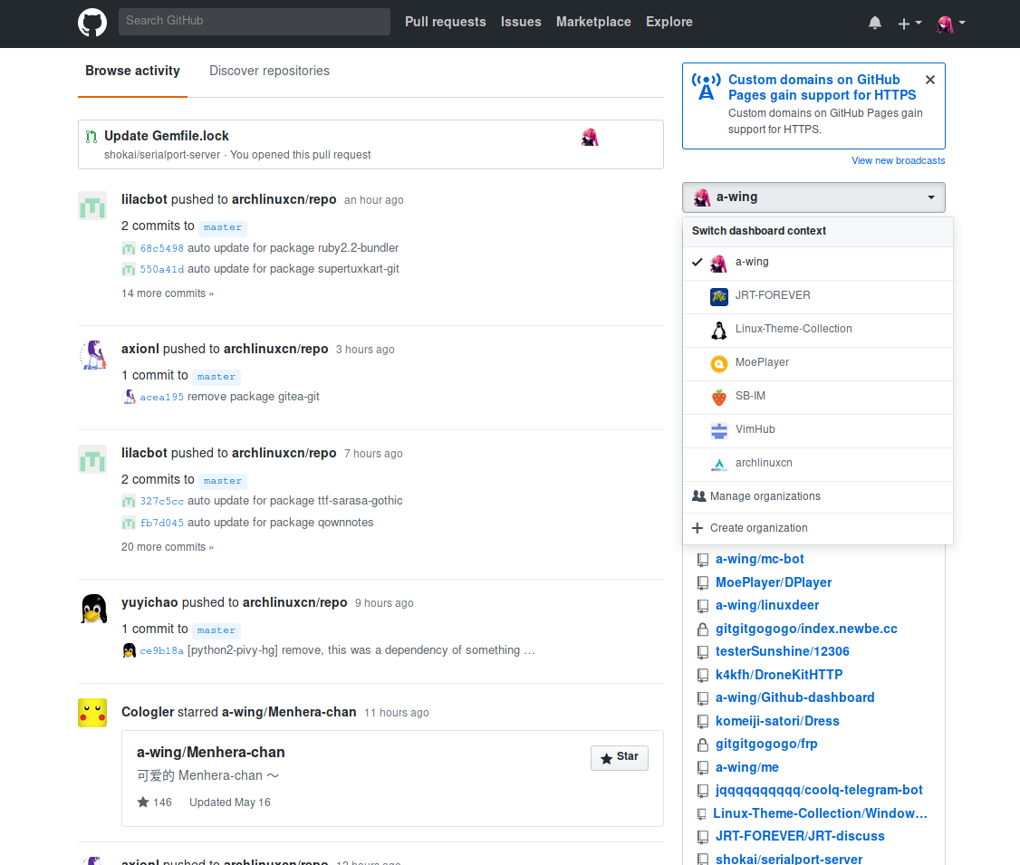
Task: Click master branch in 7 hours ago push
Action: tap(223, 481)
